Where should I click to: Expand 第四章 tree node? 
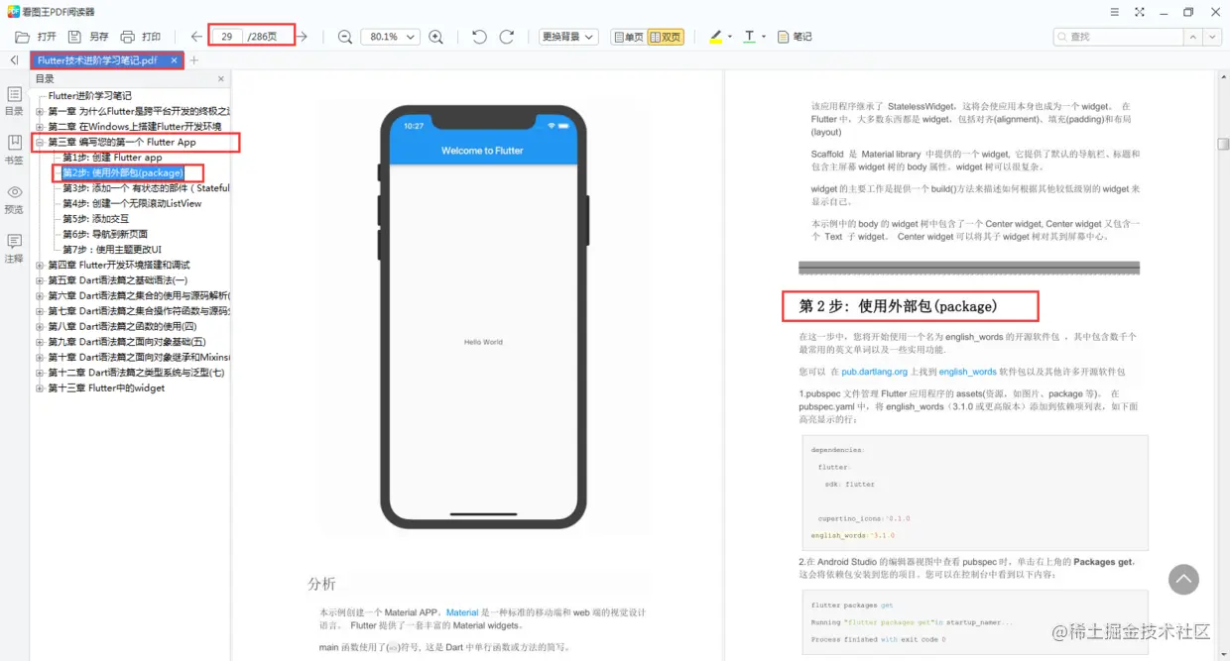[x=40, y=266]
